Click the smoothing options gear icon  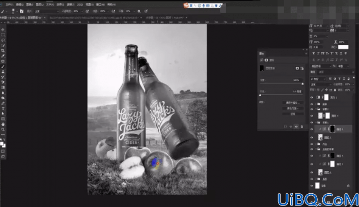click(x=139, y=11)
